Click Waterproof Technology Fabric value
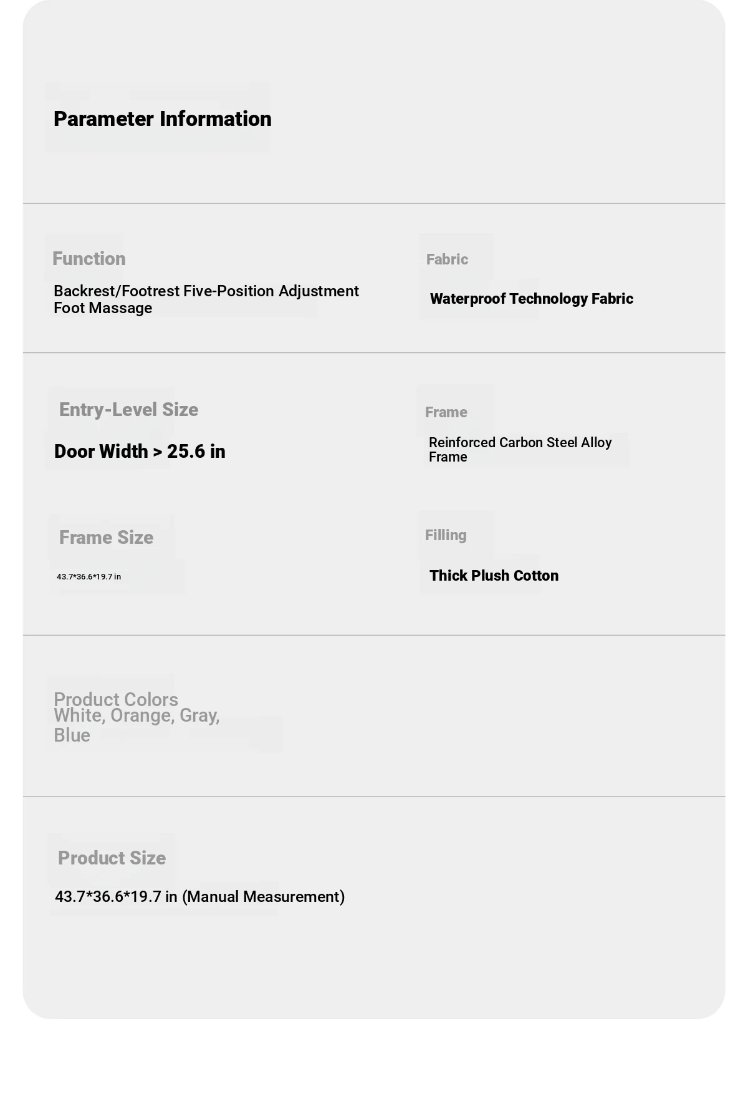Image resolution: width=748 pixels, height=1094 pixels. 531,299
